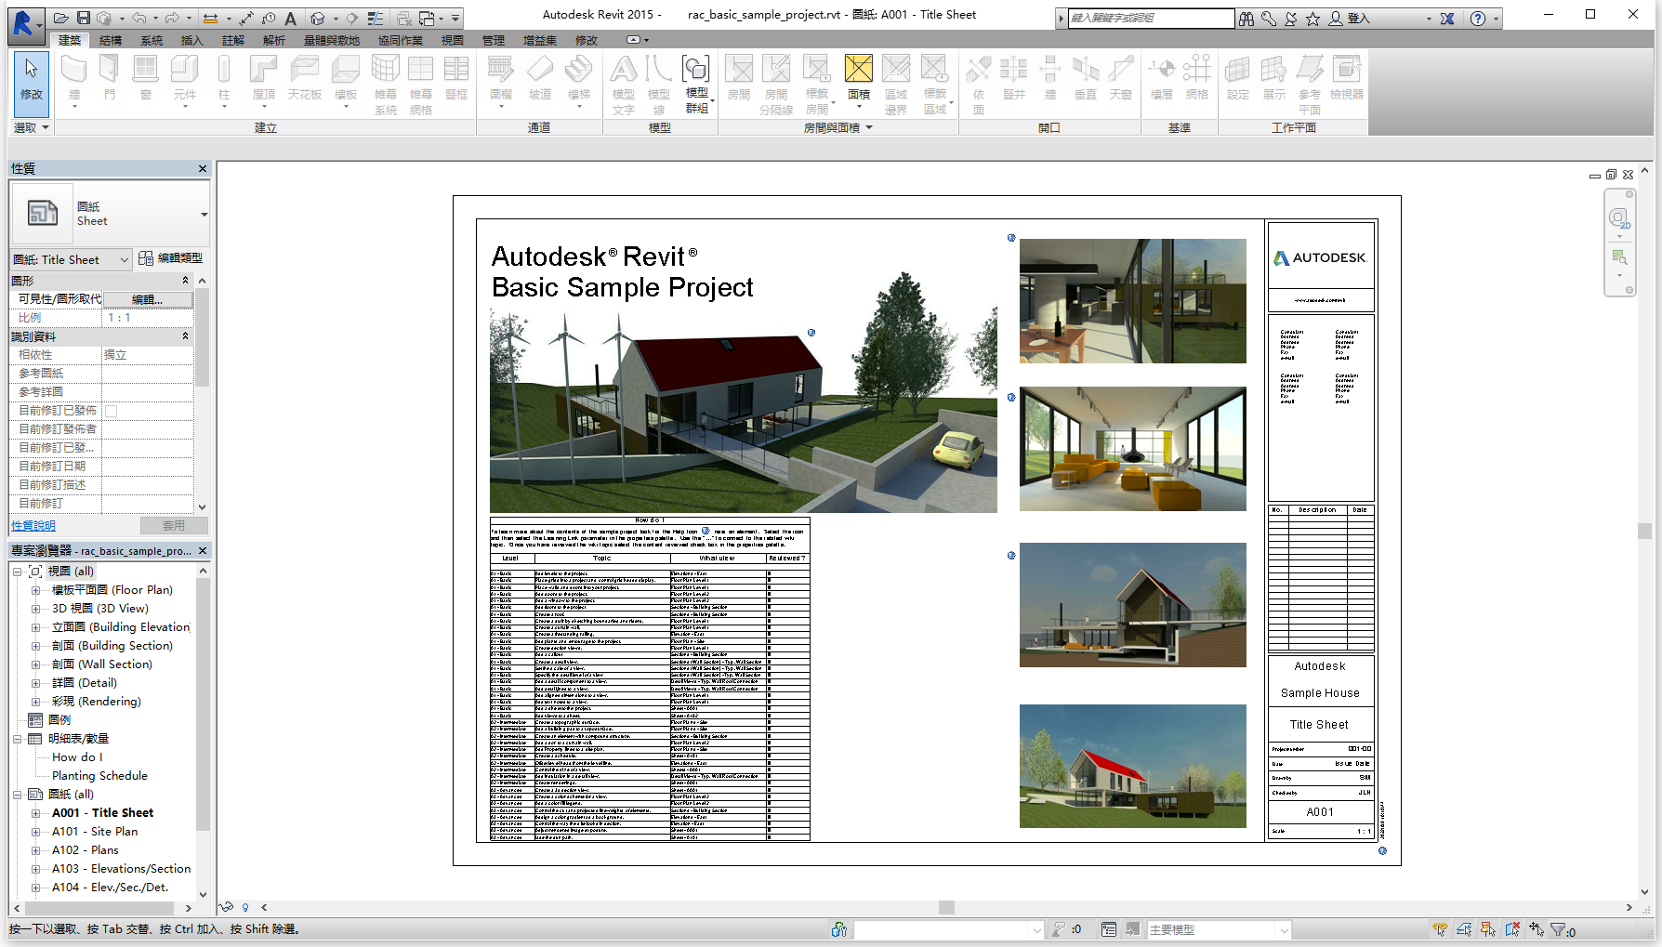Toggle Drag Elements on Selection icon
Viewport: 1662px width, 947px height.
pos(1537,929)
